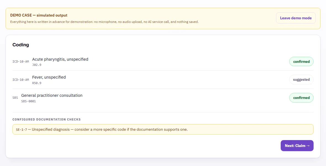Select code J02.9
326x166 pixels.
pyautogui.click(x=37, y=65)
